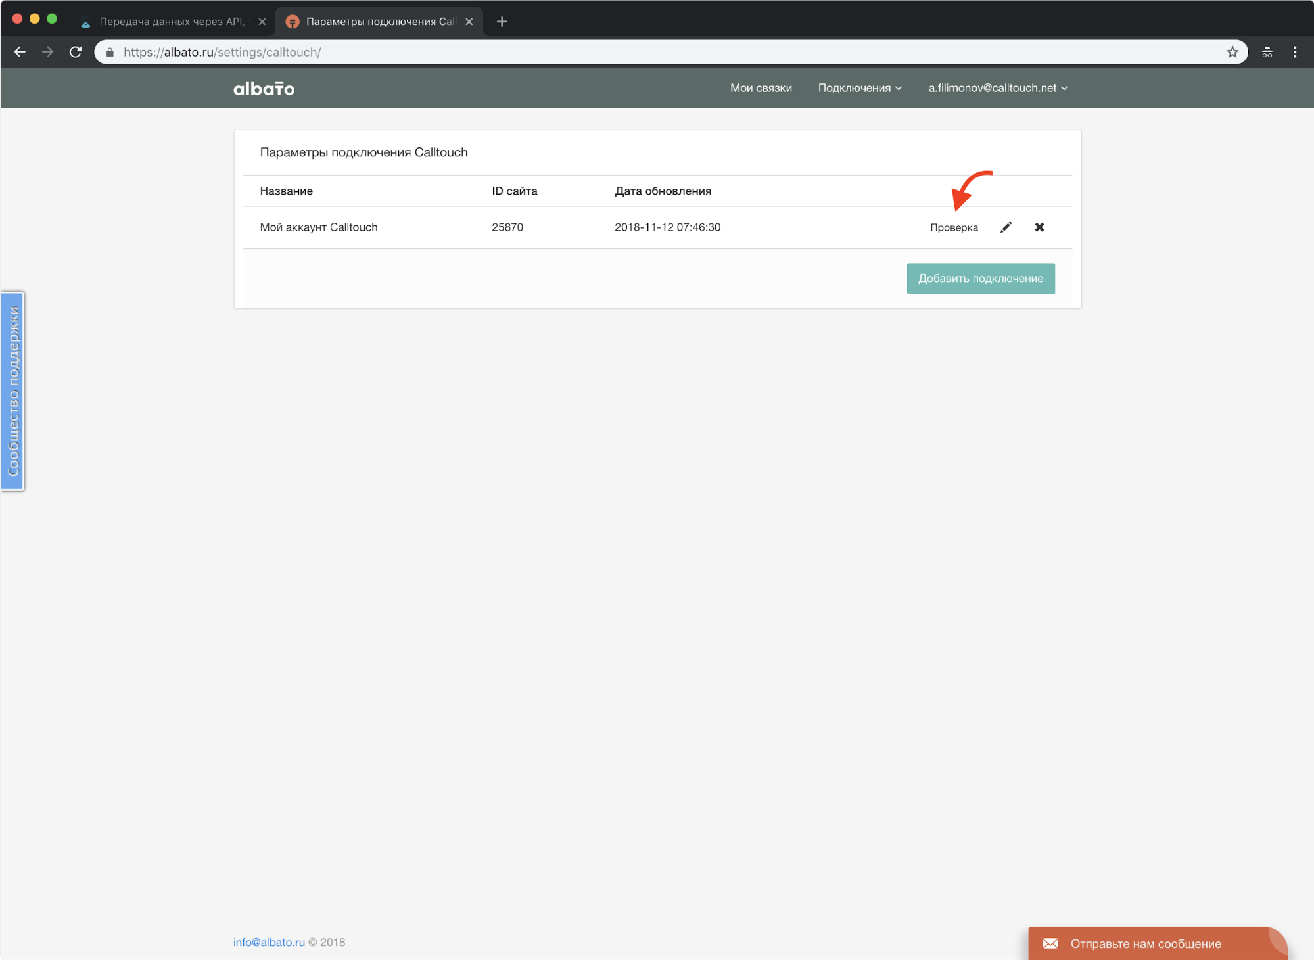
Task: Open a new browser tab with plus
Action: click(x=502, y=22)
